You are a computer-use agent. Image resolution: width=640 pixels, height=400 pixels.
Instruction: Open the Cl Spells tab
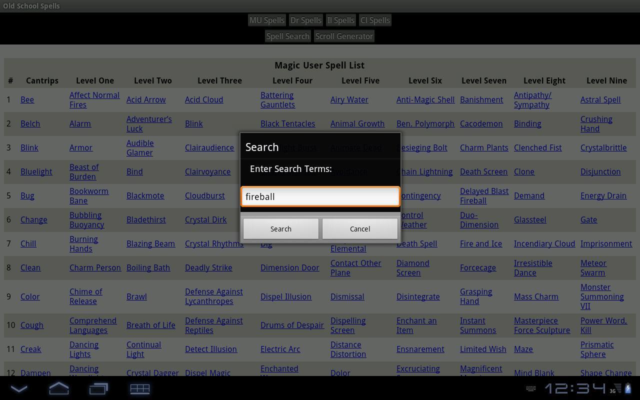click(375, 20)
